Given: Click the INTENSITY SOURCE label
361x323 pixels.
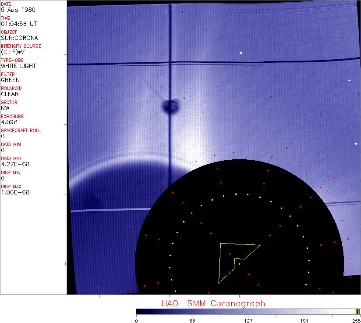Looking at the screenshot, I should (21, 46).
